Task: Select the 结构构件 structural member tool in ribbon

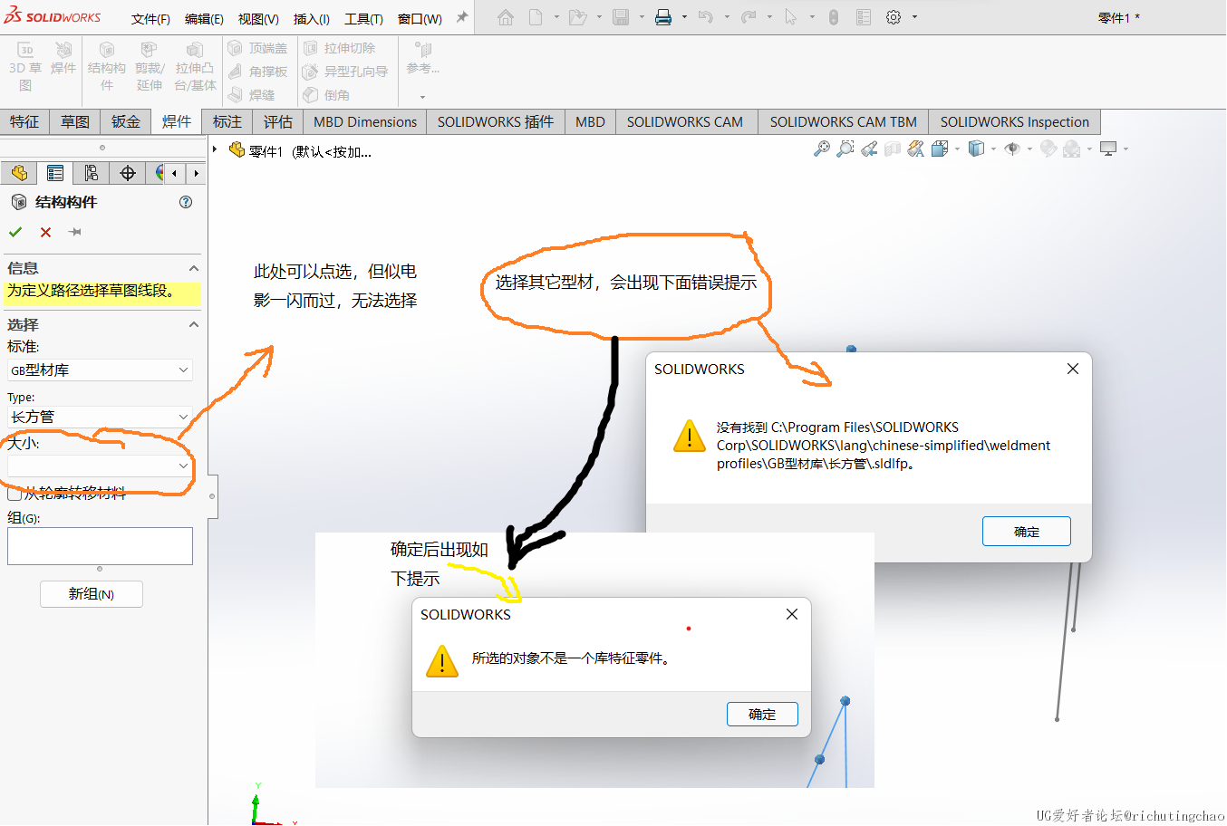Action: pyautogui.click(x=107, y=67)
